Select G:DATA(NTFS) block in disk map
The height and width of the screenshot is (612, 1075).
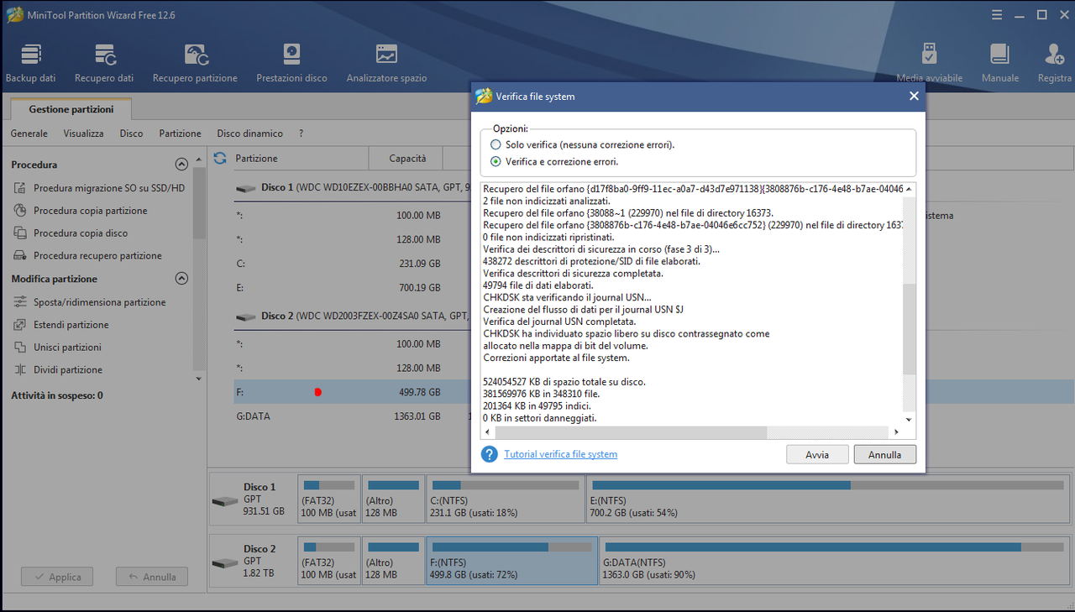[x=835, y=560]
